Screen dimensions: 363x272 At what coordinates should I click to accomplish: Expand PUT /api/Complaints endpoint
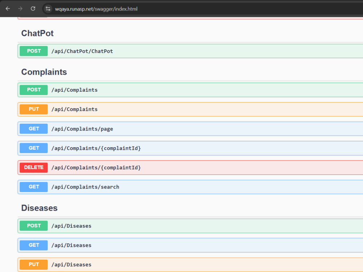[x=190, y=110]
